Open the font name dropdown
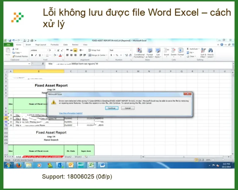 [48, 50]
